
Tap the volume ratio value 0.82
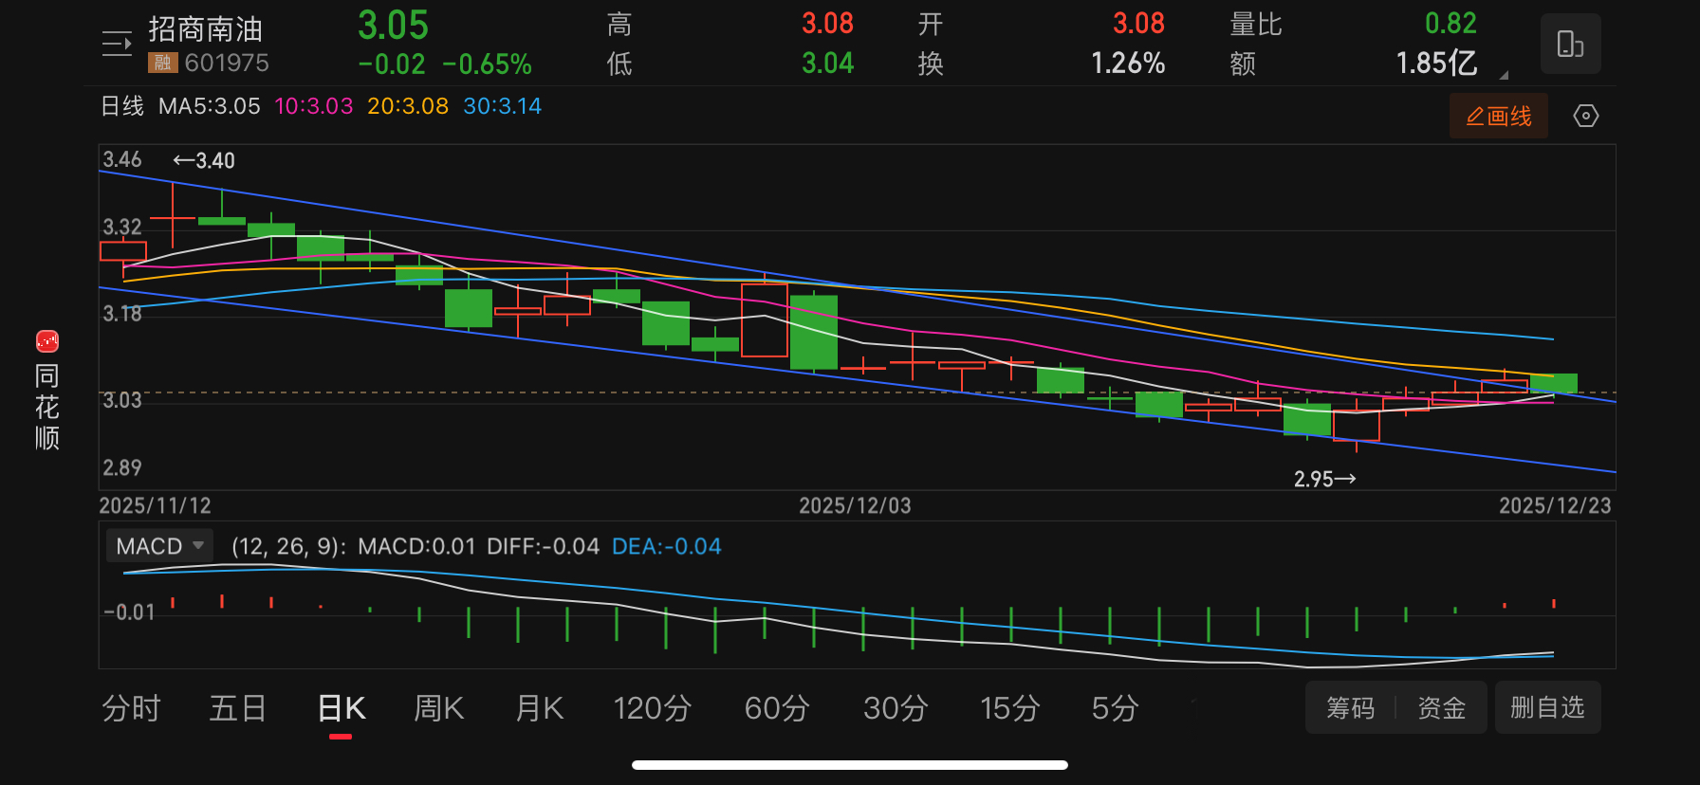pos(1451,23)
